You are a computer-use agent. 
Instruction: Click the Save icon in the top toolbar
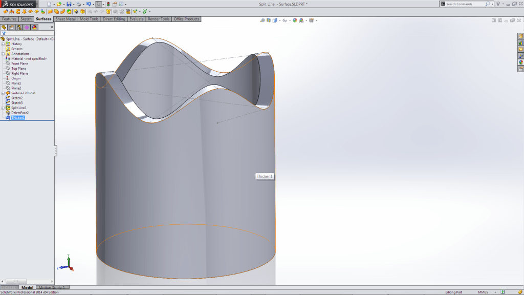[69, 4]
